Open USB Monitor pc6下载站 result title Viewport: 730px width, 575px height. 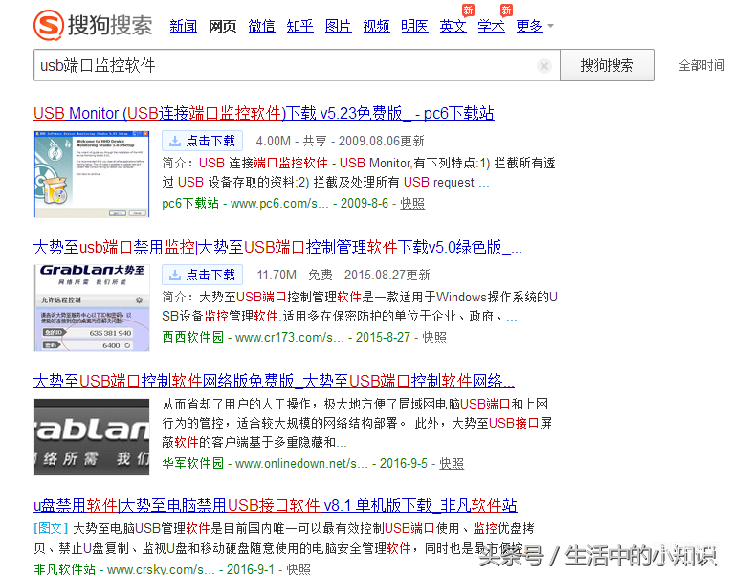(264, 113)
